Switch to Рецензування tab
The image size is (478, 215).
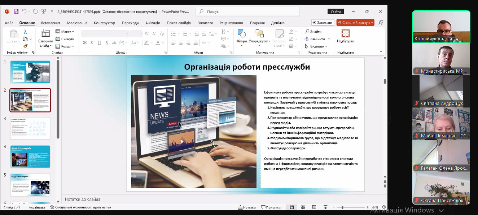pyautogui.click(x=231, y=23)
